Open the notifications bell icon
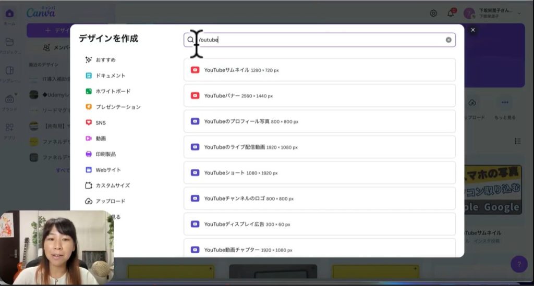 [x=451, y=14]
